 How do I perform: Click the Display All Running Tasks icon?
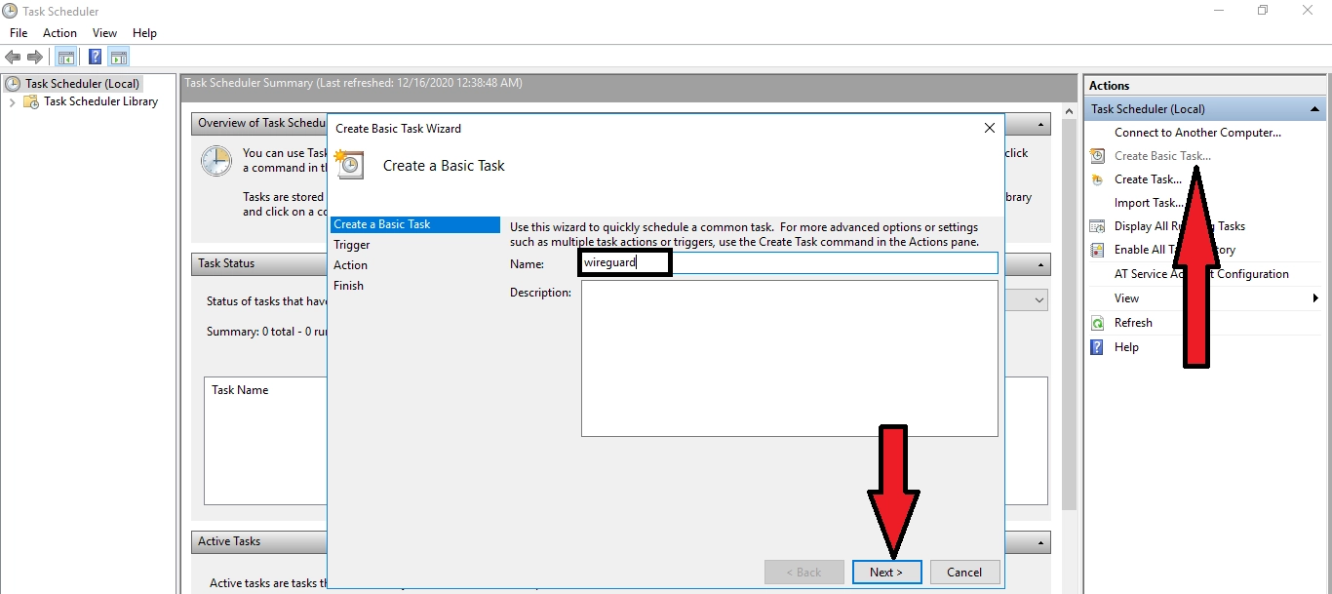(x=1097, y=226)
